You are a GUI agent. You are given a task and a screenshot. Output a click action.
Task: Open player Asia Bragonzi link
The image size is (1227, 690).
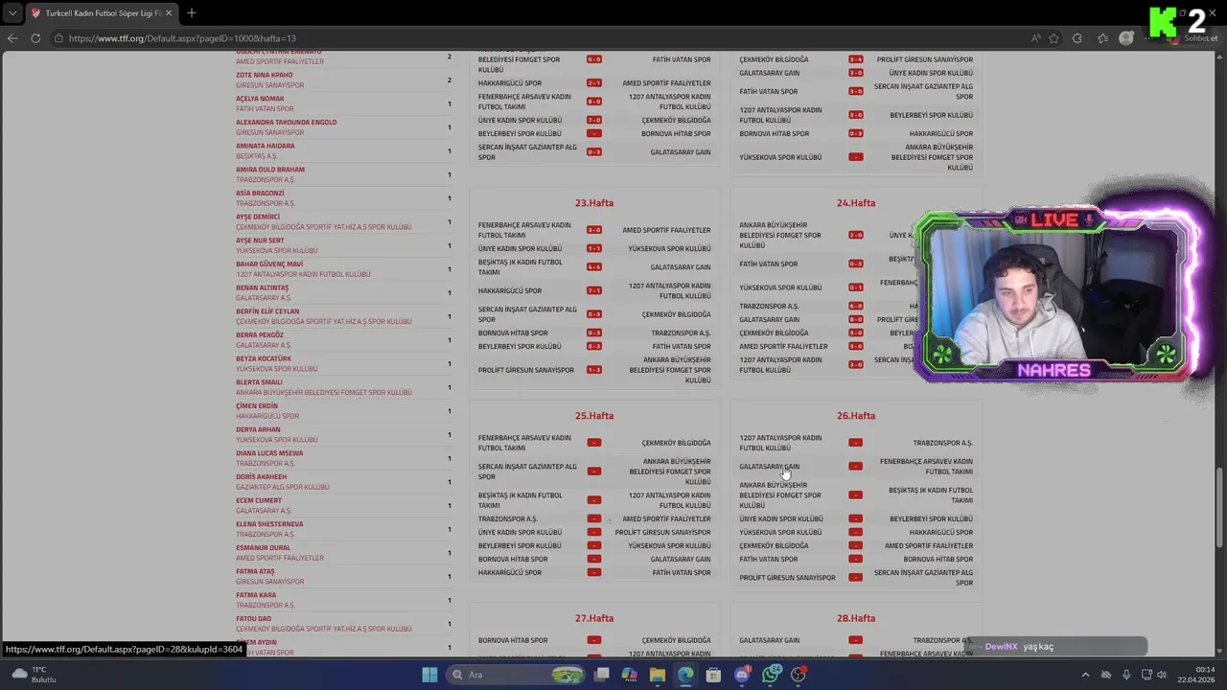tap(260, 194)
